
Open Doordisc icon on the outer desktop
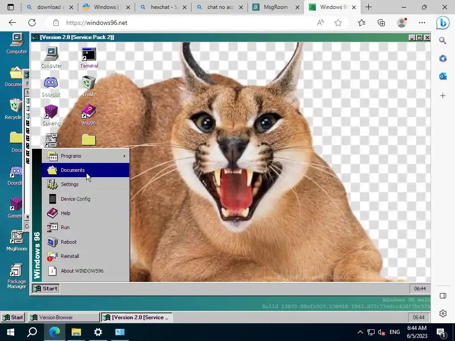click(x=16, y=175)
